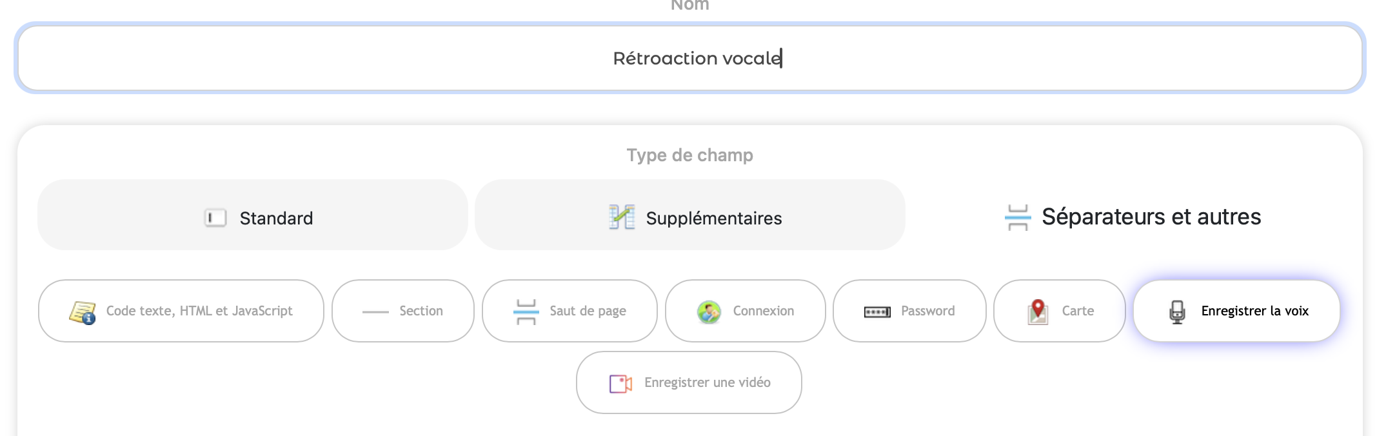Select Code texte, HTML et JavaScript option
The image size is (1397, 436).
coord(199,311)
